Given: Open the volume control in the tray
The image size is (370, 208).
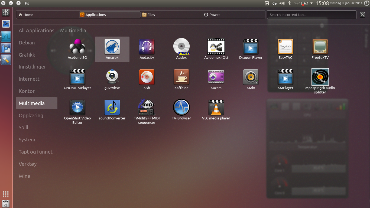Looking at the screenshot, I should click(282, 3).
